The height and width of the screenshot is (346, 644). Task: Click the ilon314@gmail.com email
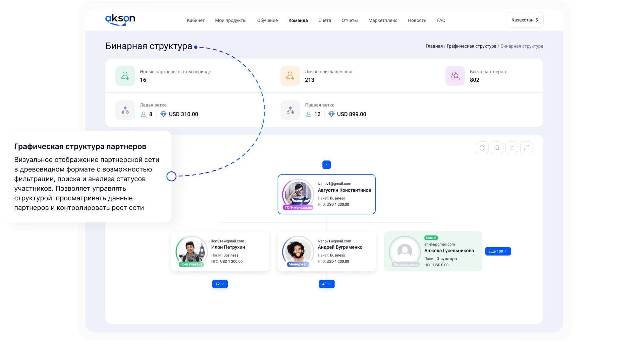[x=228, y=241]
